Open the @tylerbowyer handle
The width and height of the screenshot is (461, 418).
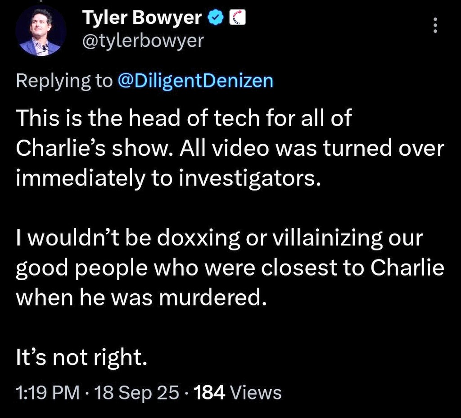click(143, 41)
